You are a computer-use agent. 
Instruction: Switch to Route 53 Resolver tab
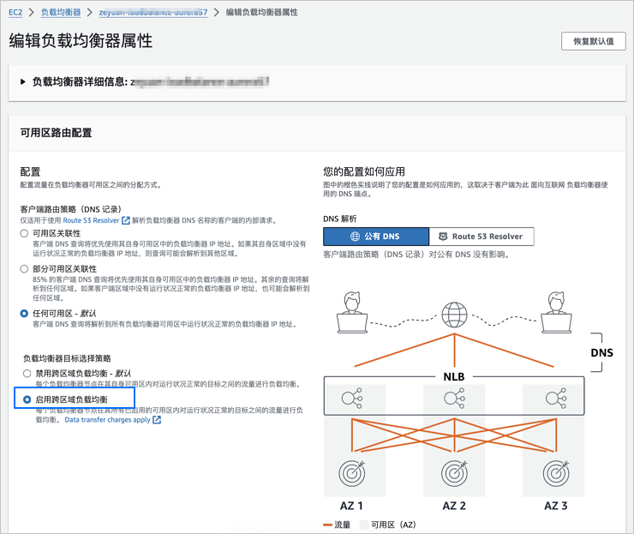(x=481, y=237)
